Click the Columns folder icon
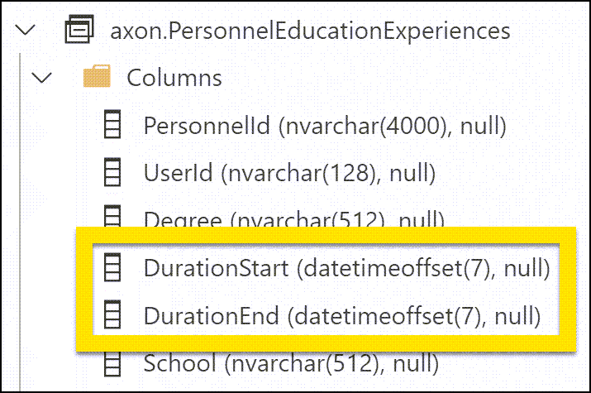The width and height of the screenshot is (591, 393). tap(97, 78)
